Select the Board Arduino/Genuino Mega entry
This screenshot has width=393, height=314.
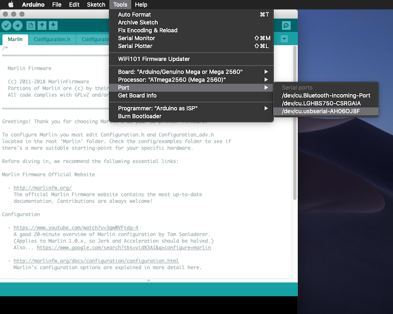[191, 72]
